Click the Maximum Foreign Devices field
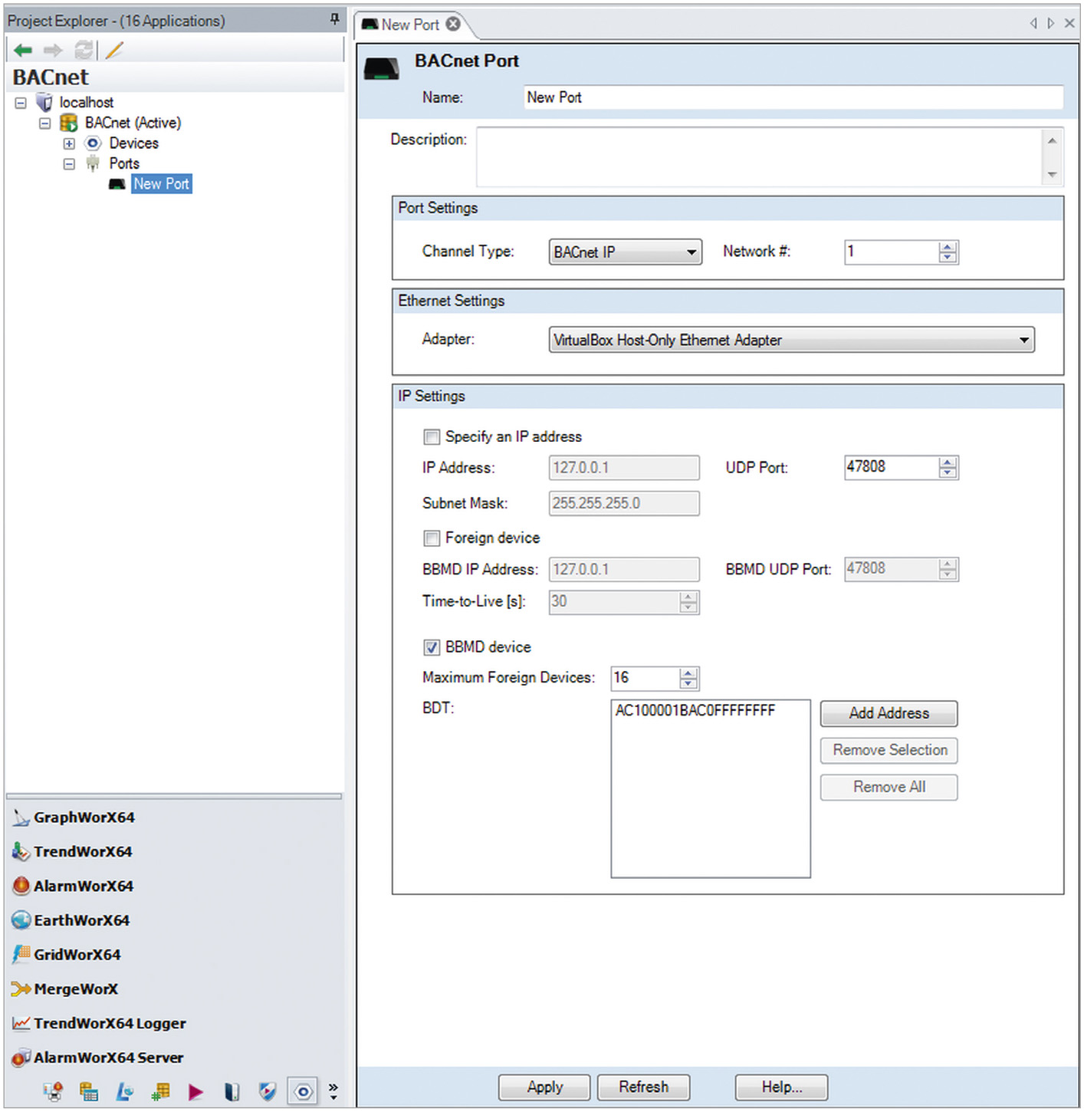 [645, 678]
